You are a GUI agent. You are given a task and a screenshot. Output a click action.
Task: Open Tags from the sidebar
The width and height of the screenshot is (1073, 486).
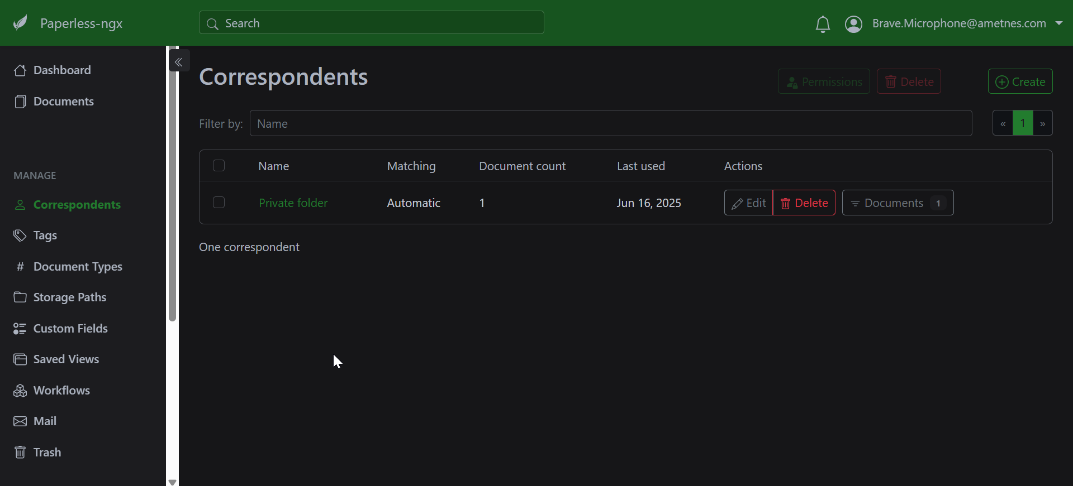click(x=45, y=235)
